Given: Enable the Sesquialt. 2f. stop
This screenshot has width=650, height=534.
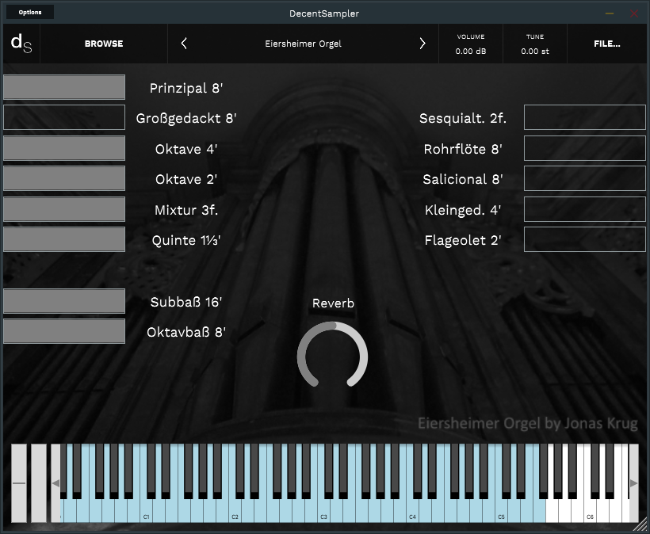Looking at the screenshot, I should point(585,117).
